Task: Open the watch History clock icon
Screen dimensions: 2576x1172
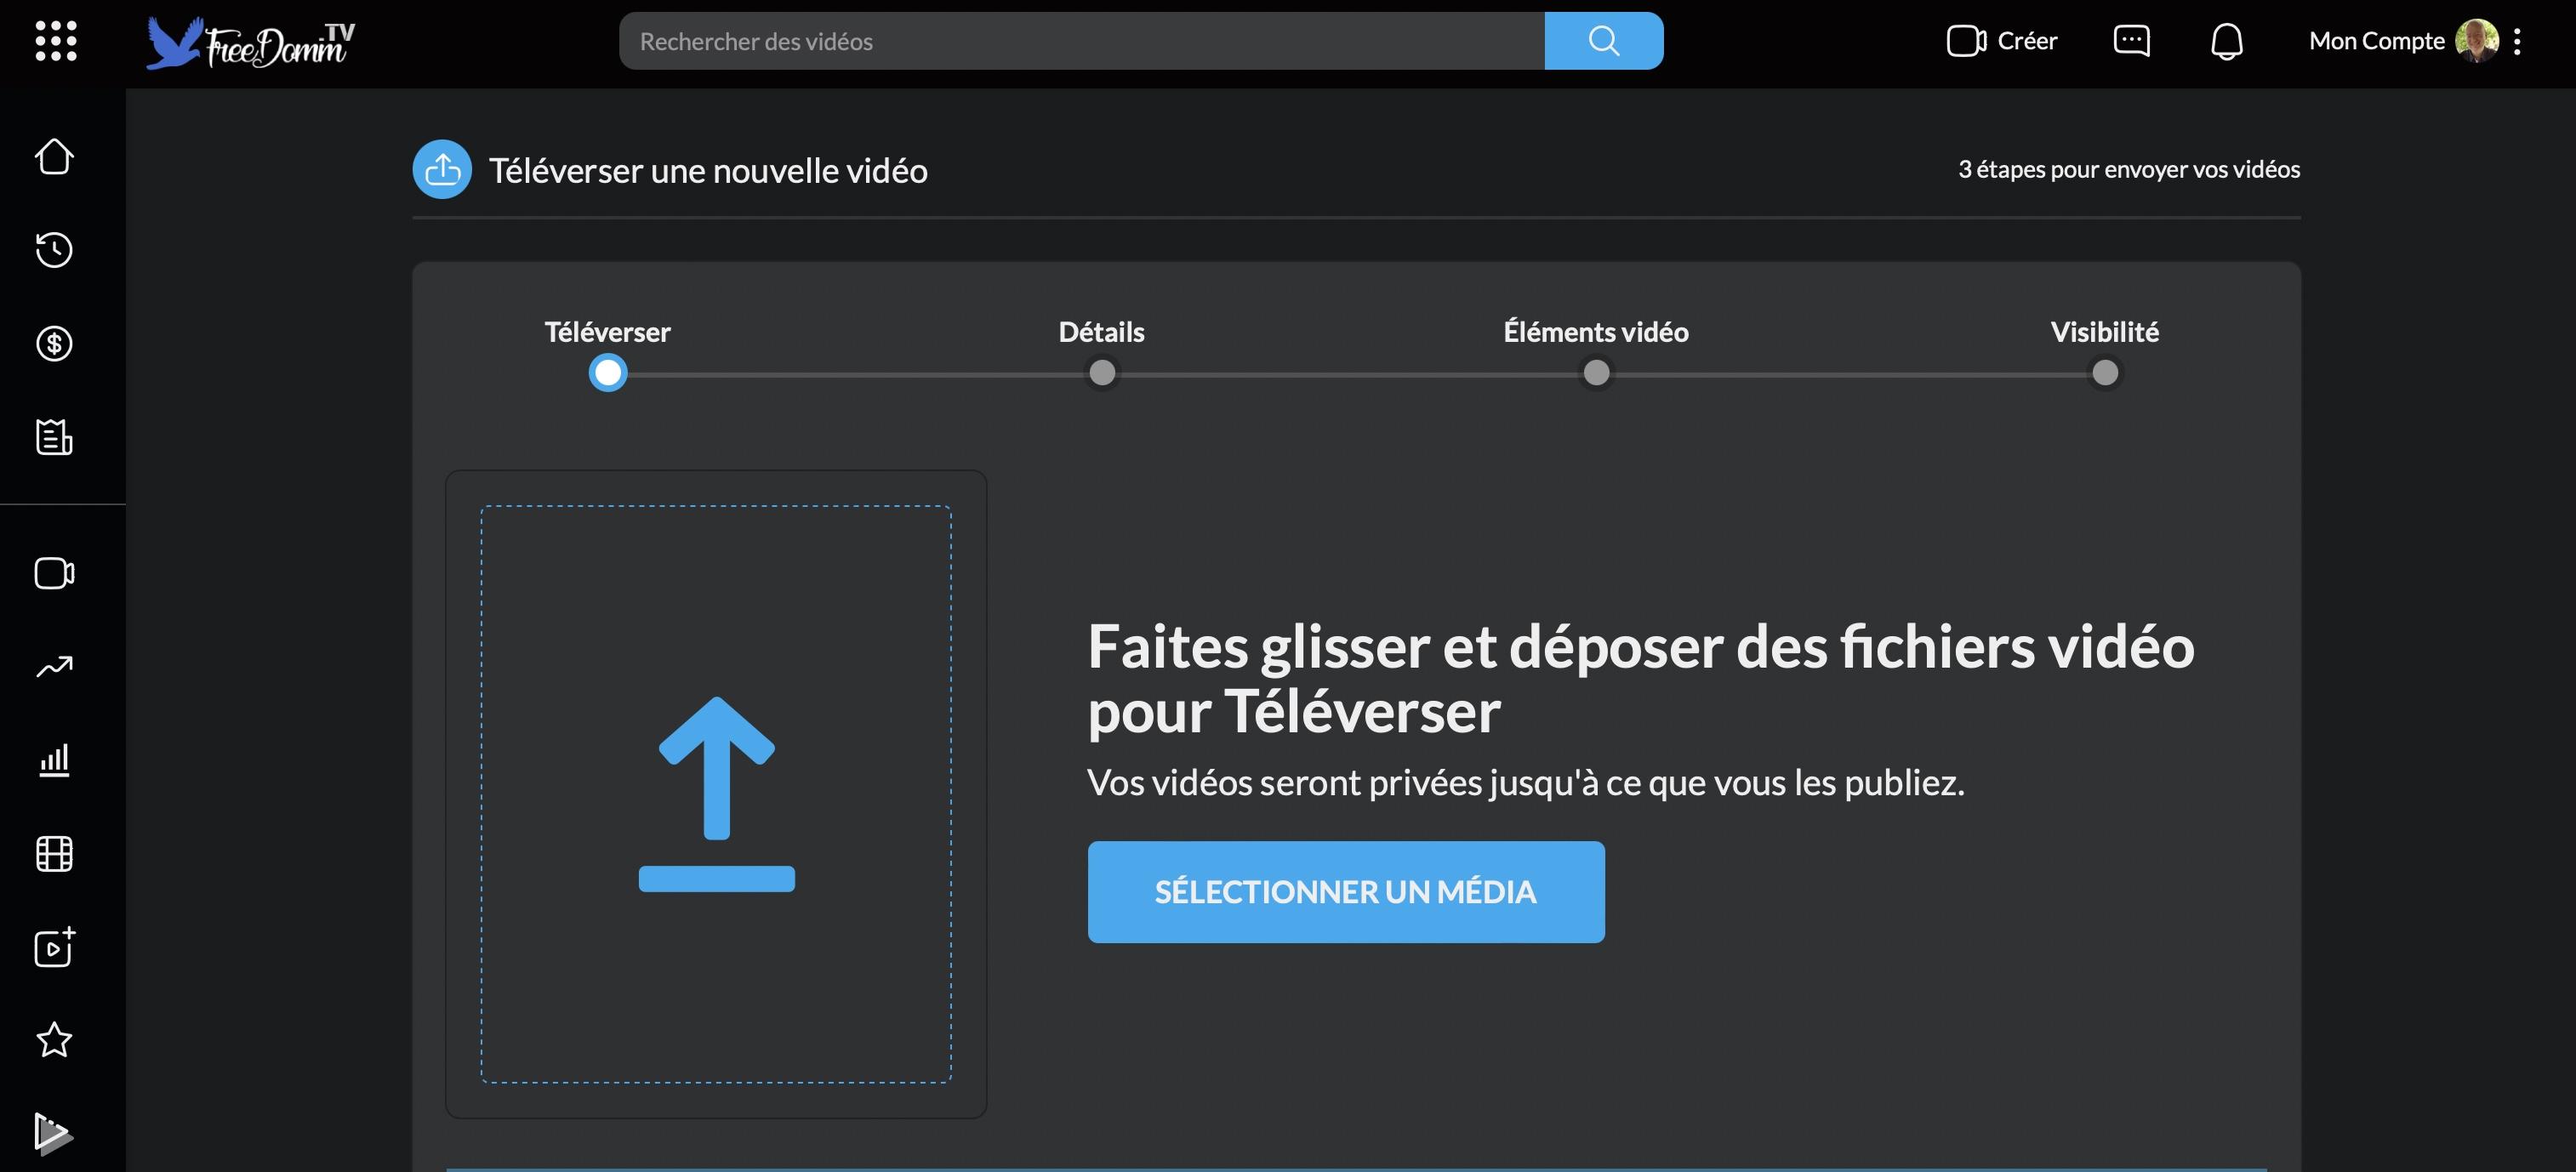Action: click(x=54, y=250)
